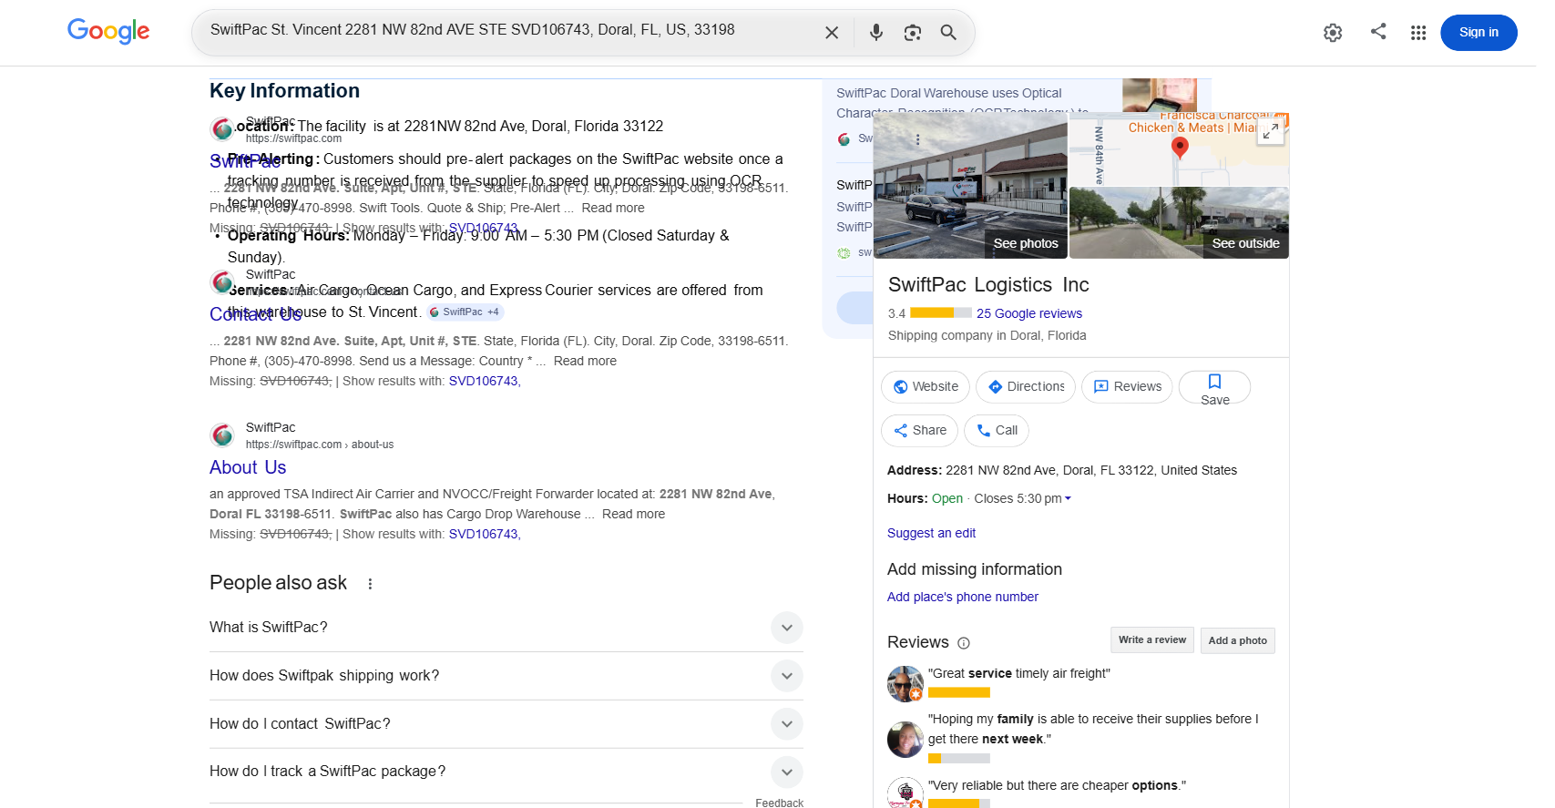
Task: Click SVD106743 link under Contact Us result
Action: (x=485, y=381)
